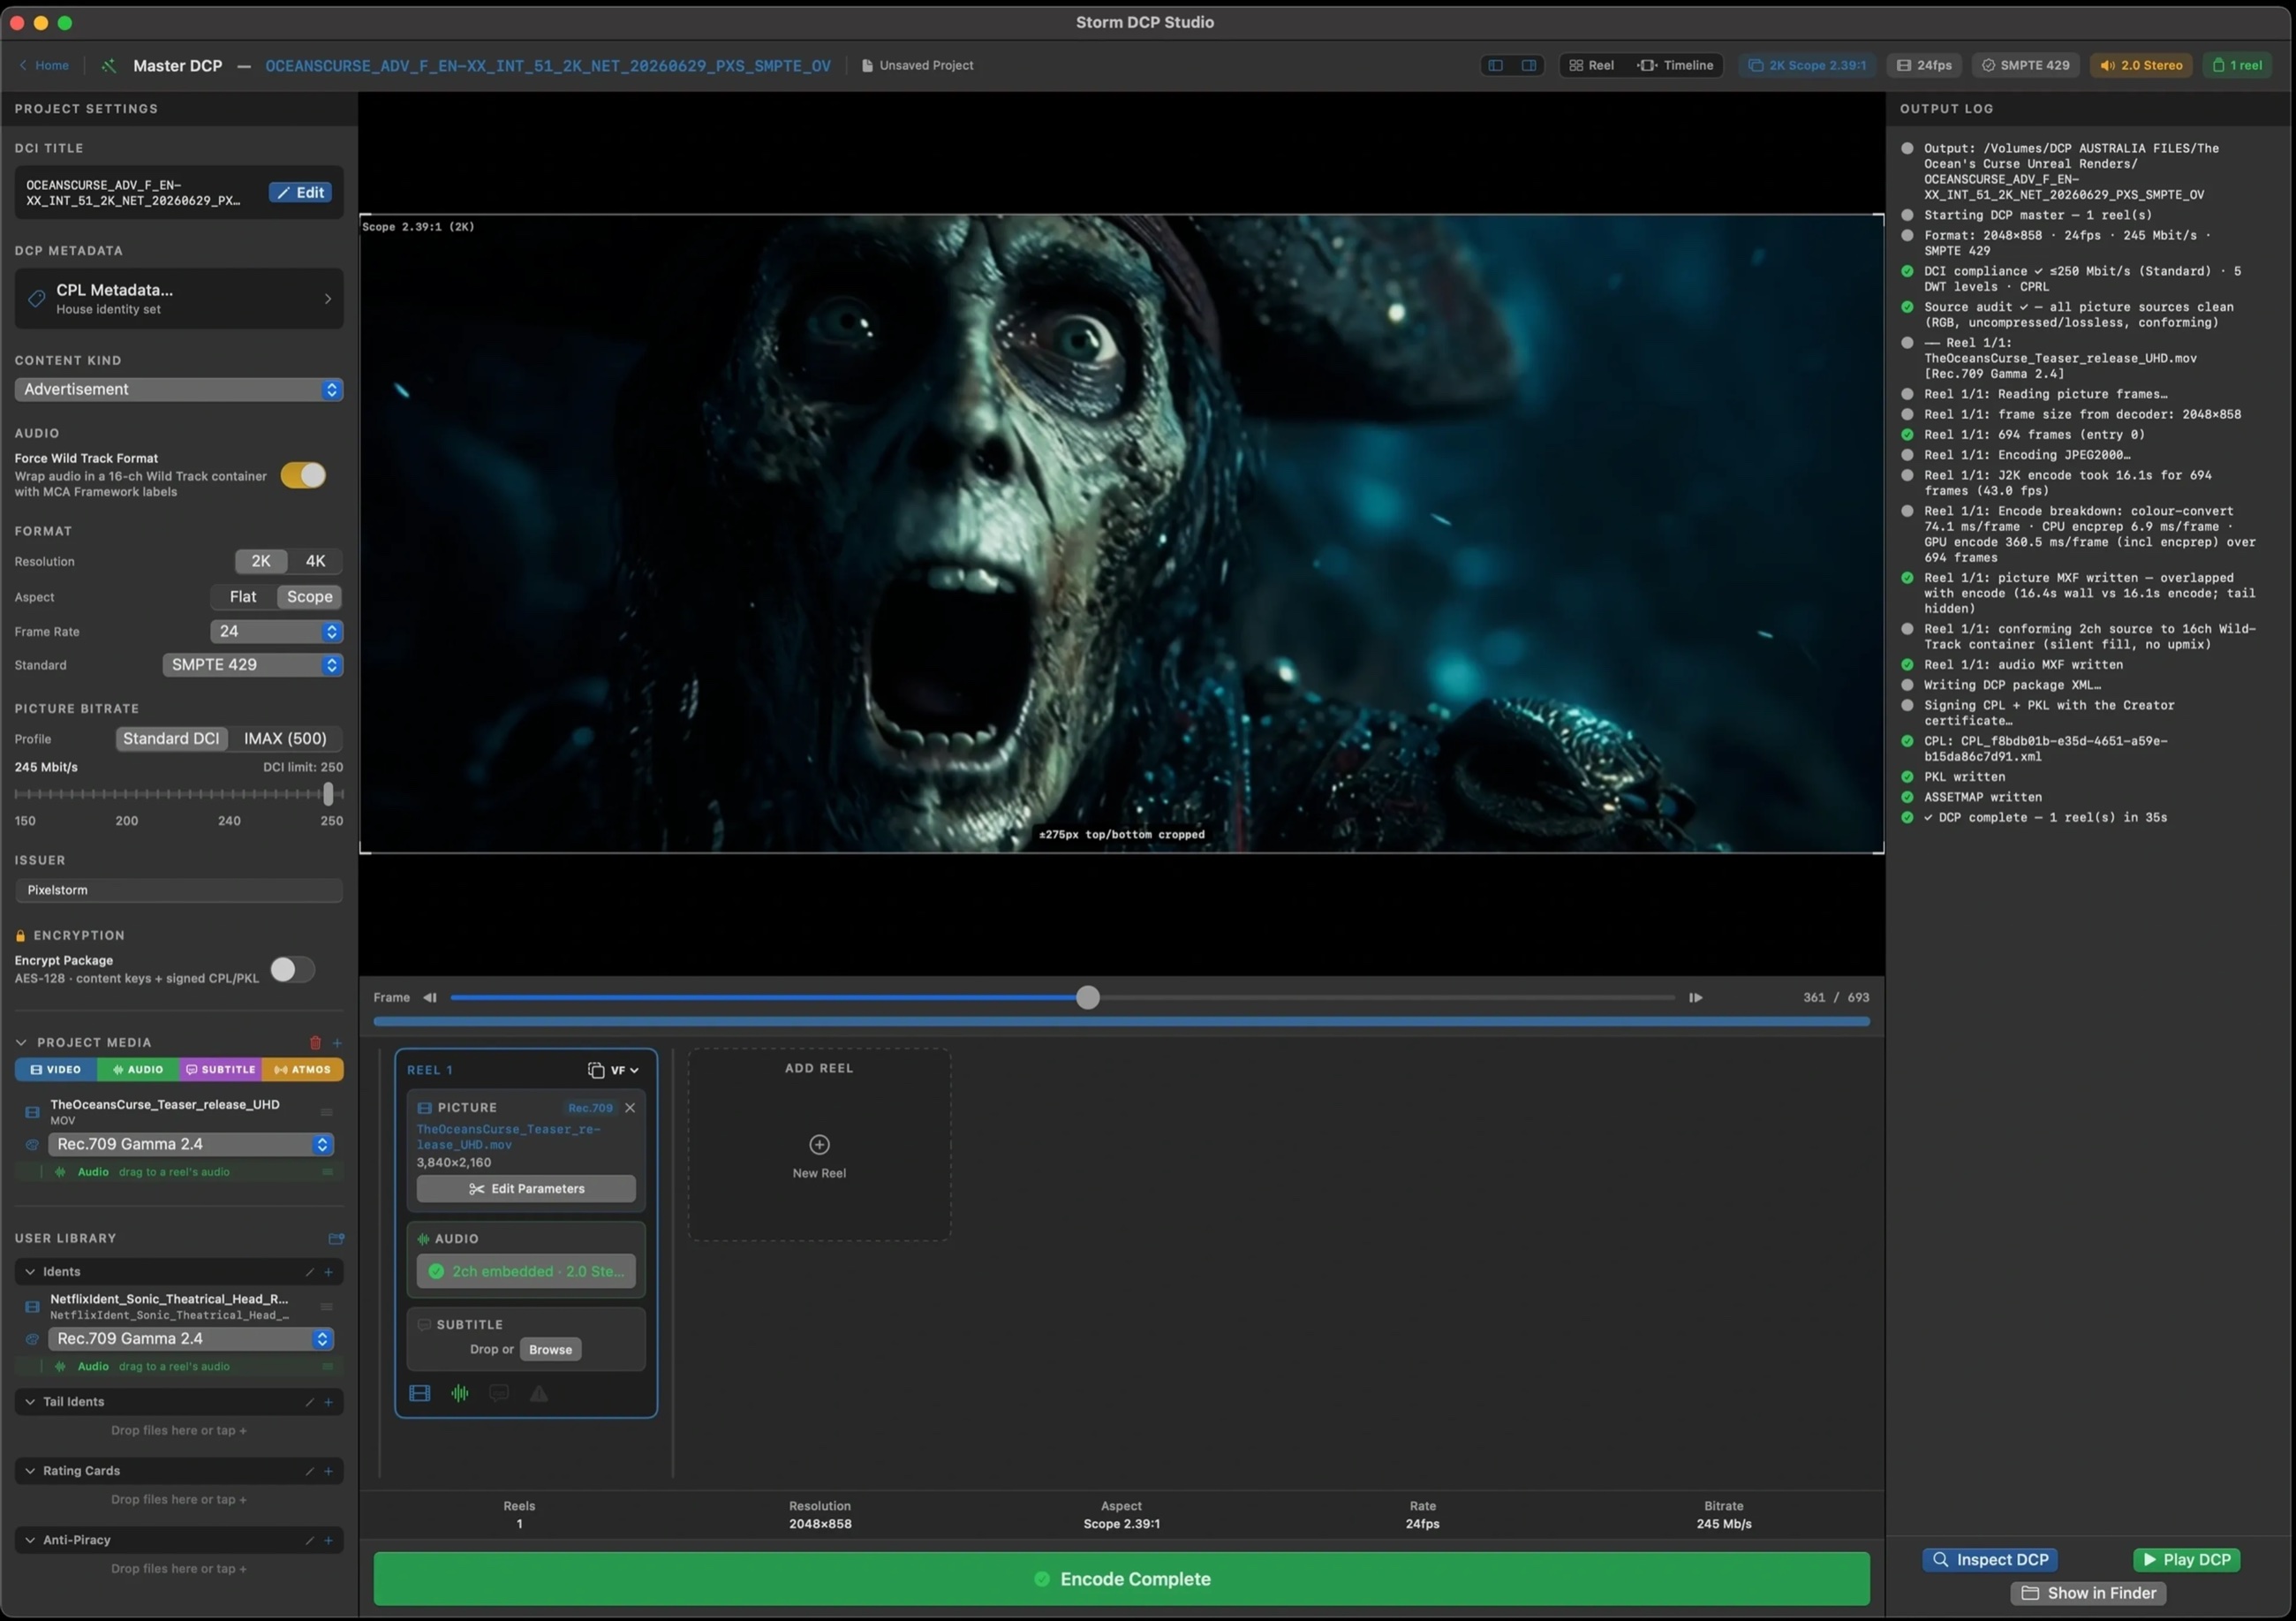Click the plus circle to add New Reel
The image size is (2296, 1621).
coord(819,1144)
